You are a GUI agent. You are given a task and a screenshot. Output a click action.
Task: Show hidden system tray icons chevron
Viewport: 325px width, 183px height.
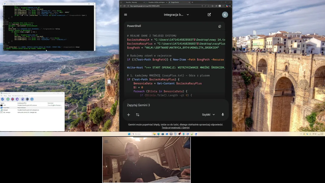[x=301, y=134]
